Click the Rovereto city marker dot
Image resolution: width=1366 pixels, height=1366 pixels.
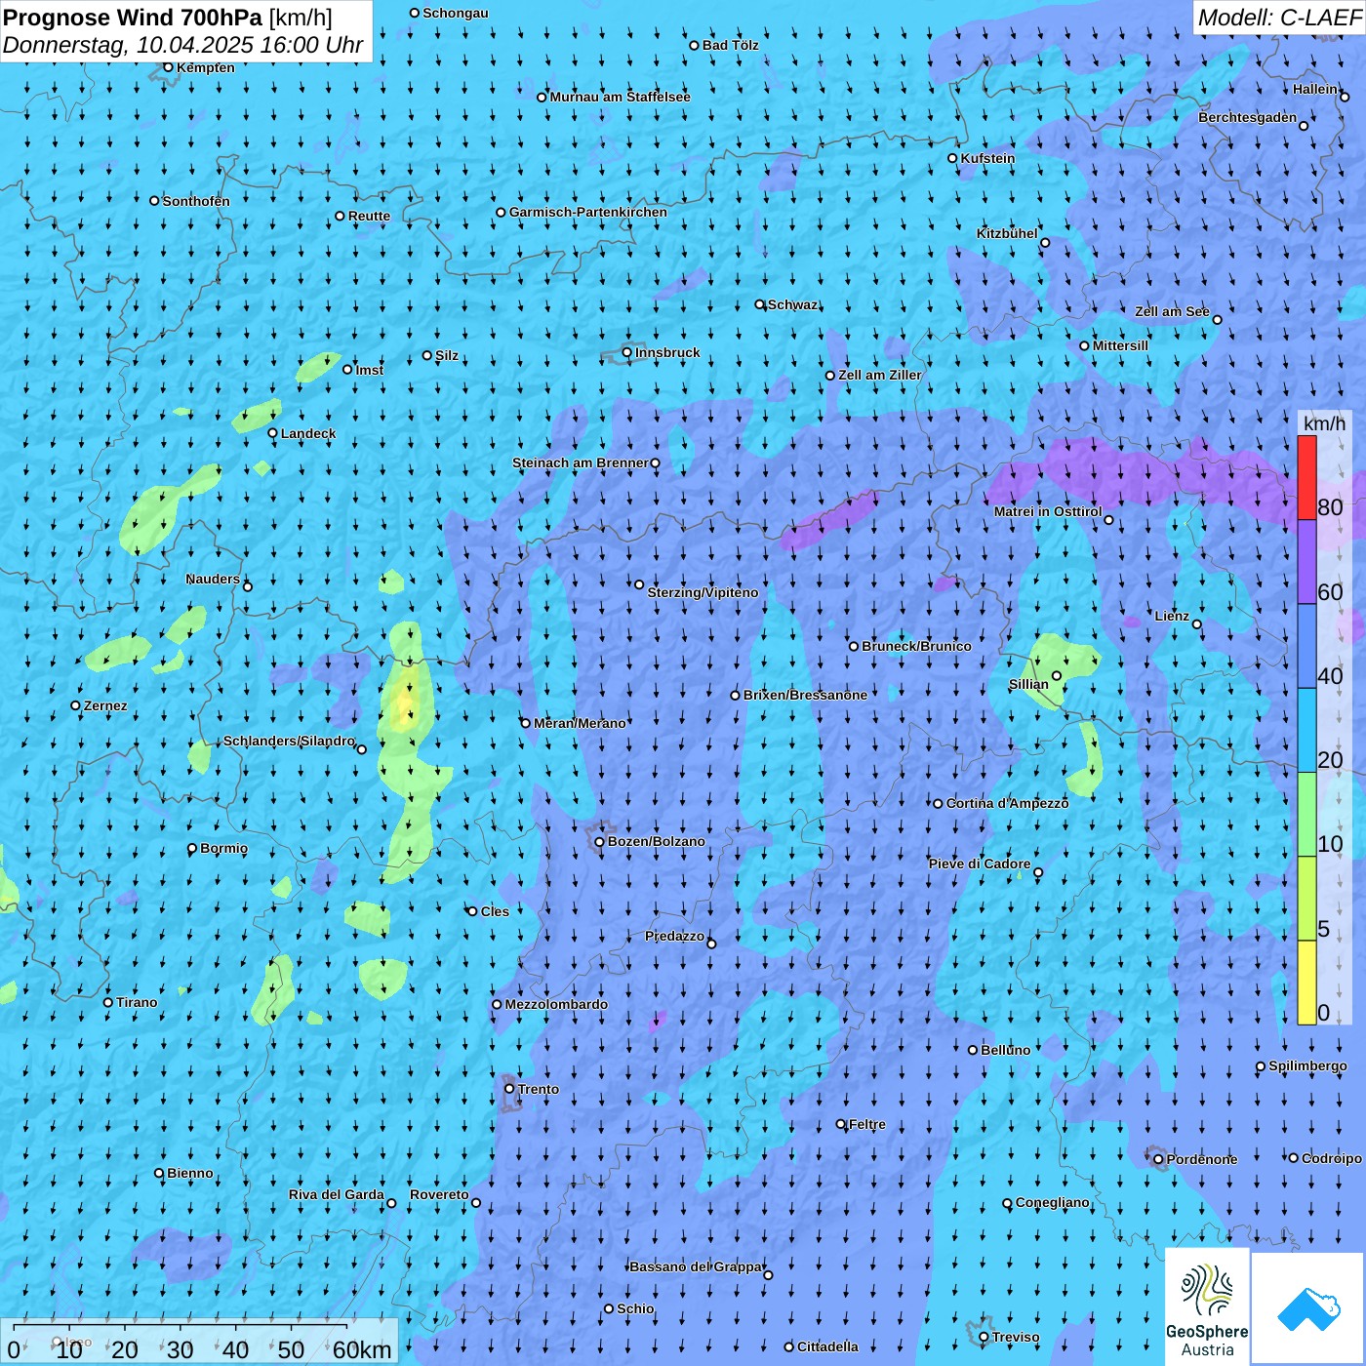click(x=476, y=1202)
